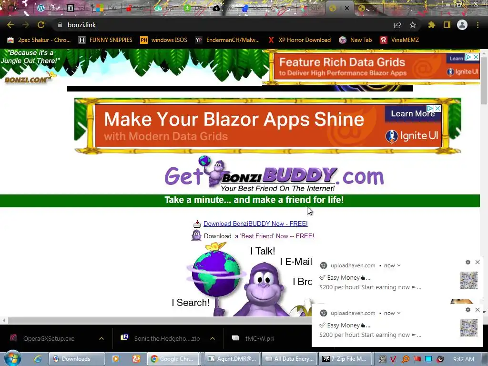Click the small Bonzi gorilla icon beside download
The image size is (488, 366).
pos(196,235)
